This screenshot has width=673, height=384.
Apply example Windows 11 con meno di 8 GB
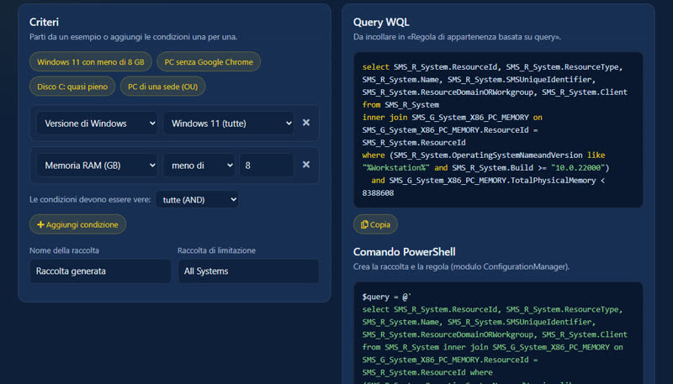click(91, 61)
